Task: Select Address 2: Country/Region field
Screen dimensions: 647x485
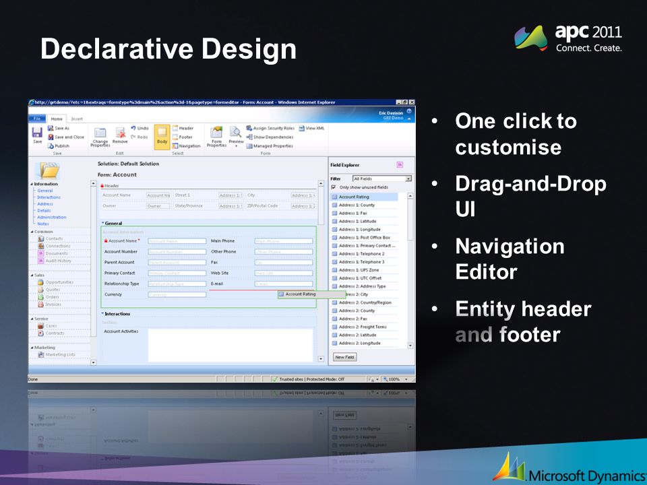Action: (x=365, y=302)
